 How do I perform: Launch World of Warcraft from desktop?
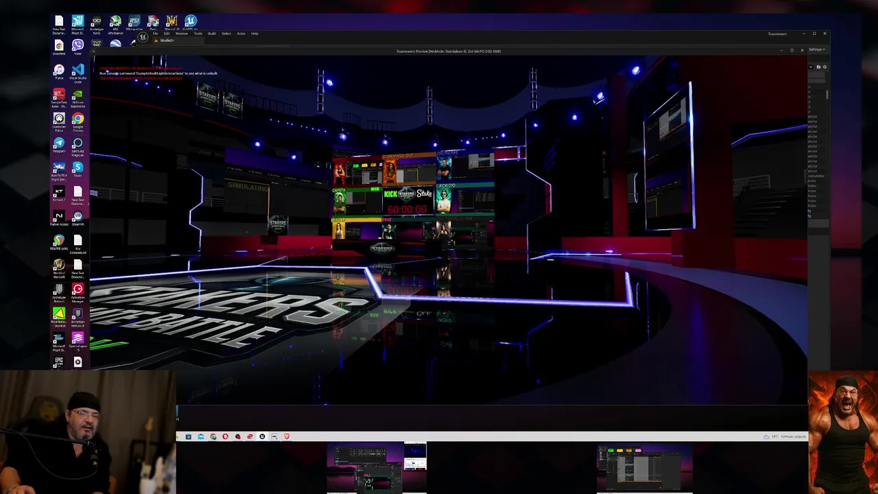[59, 269]
